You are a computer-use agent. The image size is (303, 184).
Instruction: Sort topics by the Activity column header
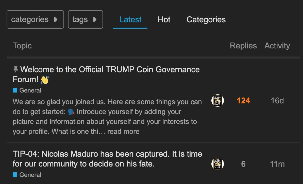point(277,46)
